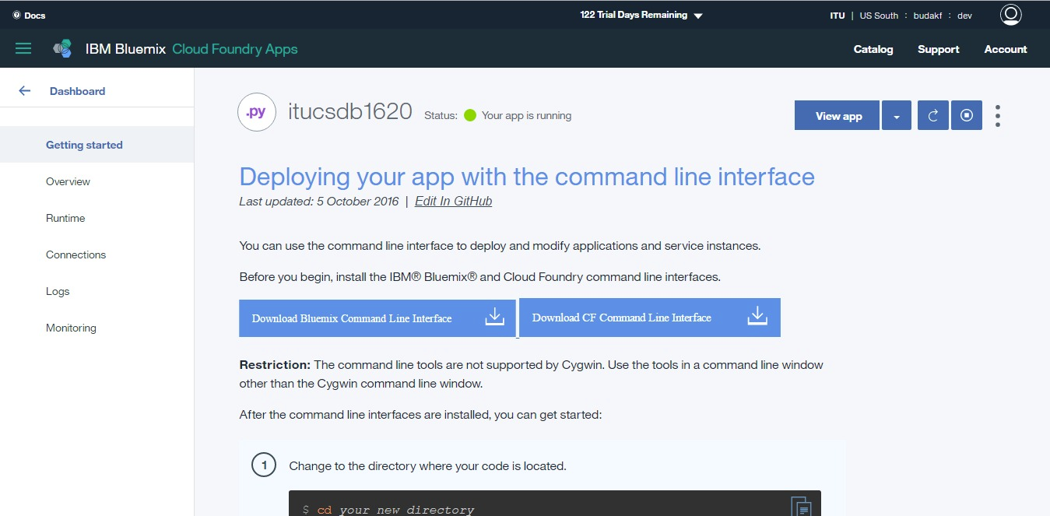Image resolution: width=1050 pixels, height=516 pixels.
Task: Click 'Your app is running' status text
Action: pyautogui.click(x=526, y=115)
